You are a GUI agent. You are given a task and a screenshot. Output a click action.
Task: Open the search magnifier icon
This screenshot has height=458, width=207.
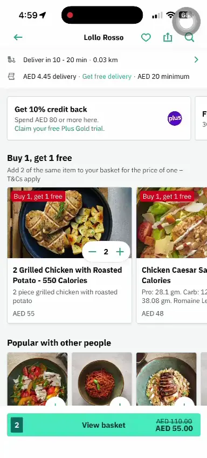click(x=190, y=37)
